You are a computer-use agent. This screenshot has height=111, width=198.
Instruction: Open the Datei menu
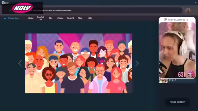[x=31, y=18]
